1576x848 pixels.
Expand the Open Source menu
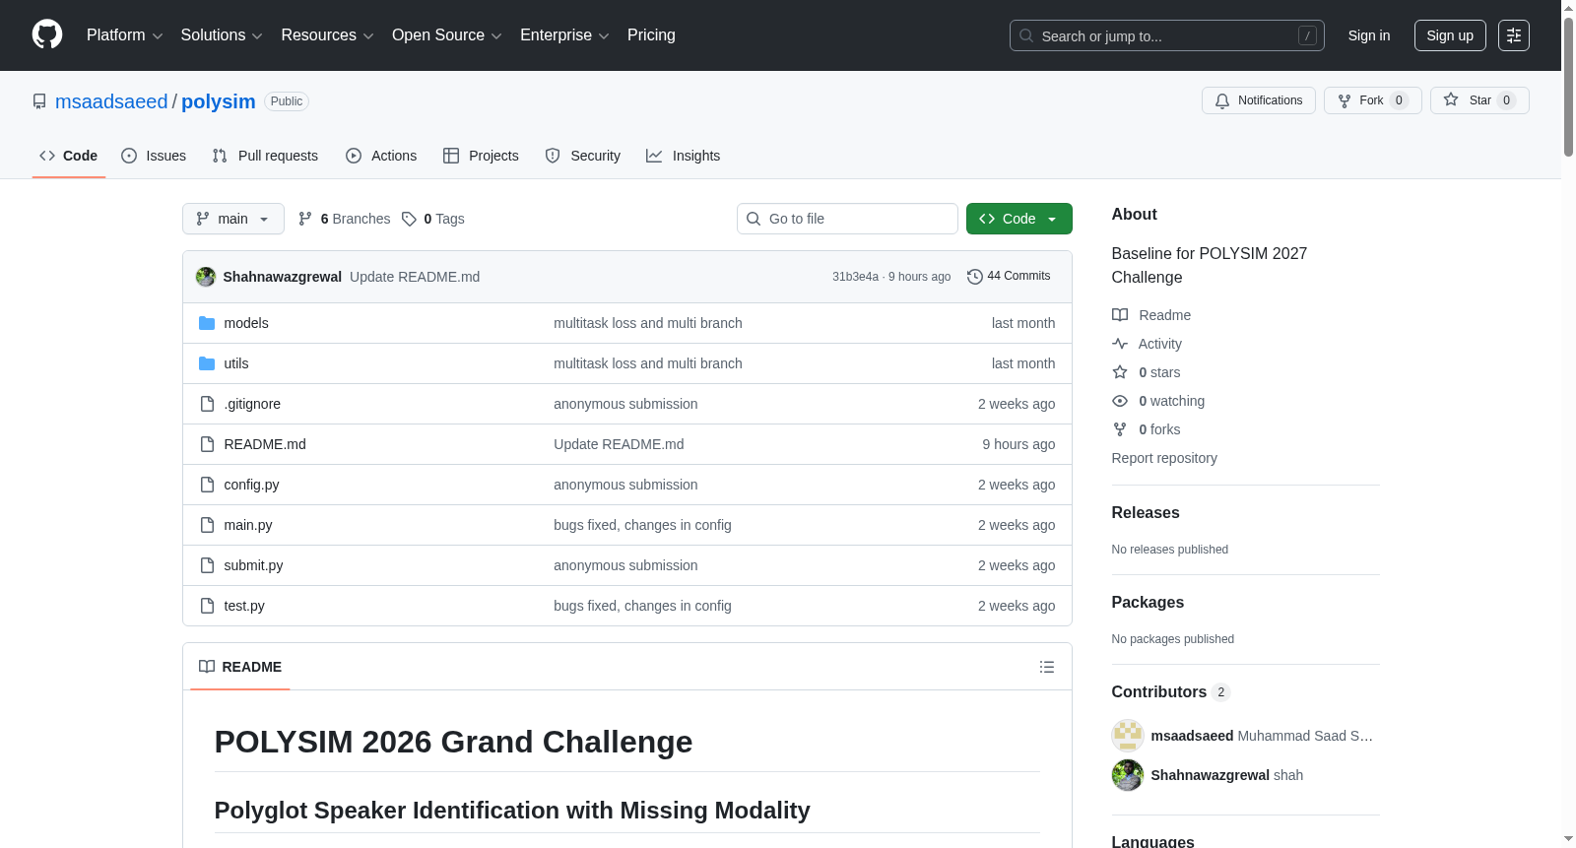(447, 35)
